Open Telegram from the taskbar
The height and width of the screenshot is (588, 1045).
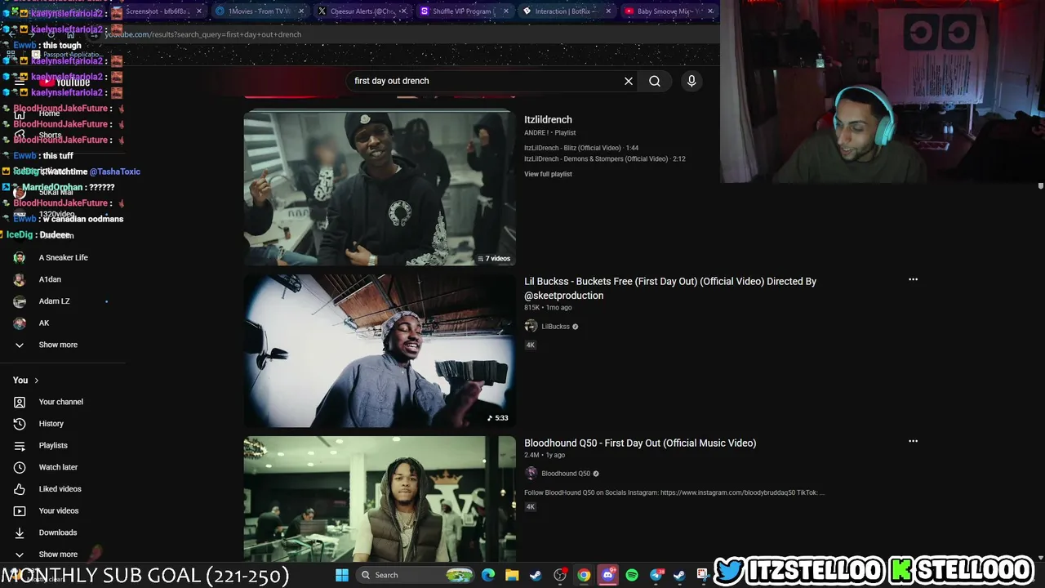[x=656, y=575]
